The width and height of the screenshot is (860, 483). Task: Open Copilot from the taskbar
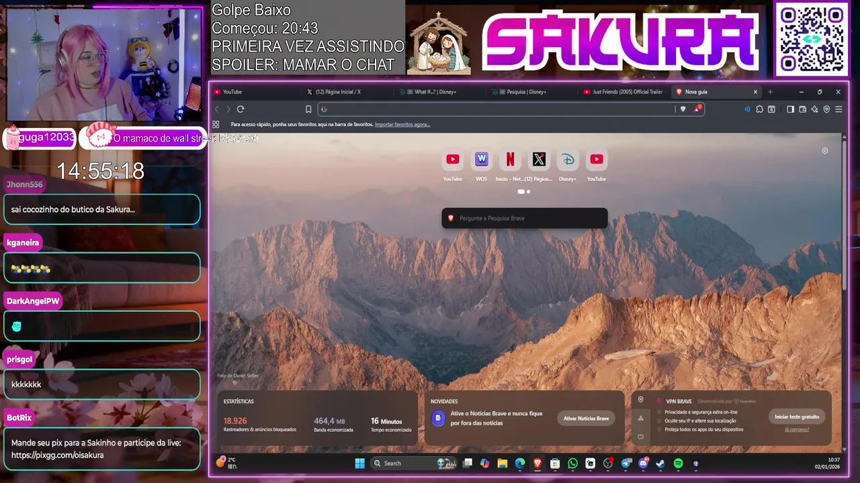484,464
